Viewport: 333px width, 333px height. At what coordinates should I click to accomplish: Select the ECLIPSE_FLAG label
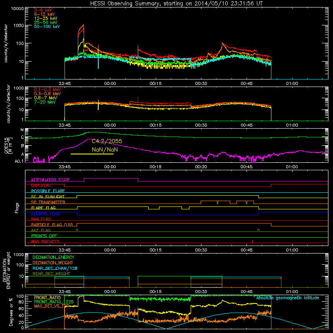(45, 214)
